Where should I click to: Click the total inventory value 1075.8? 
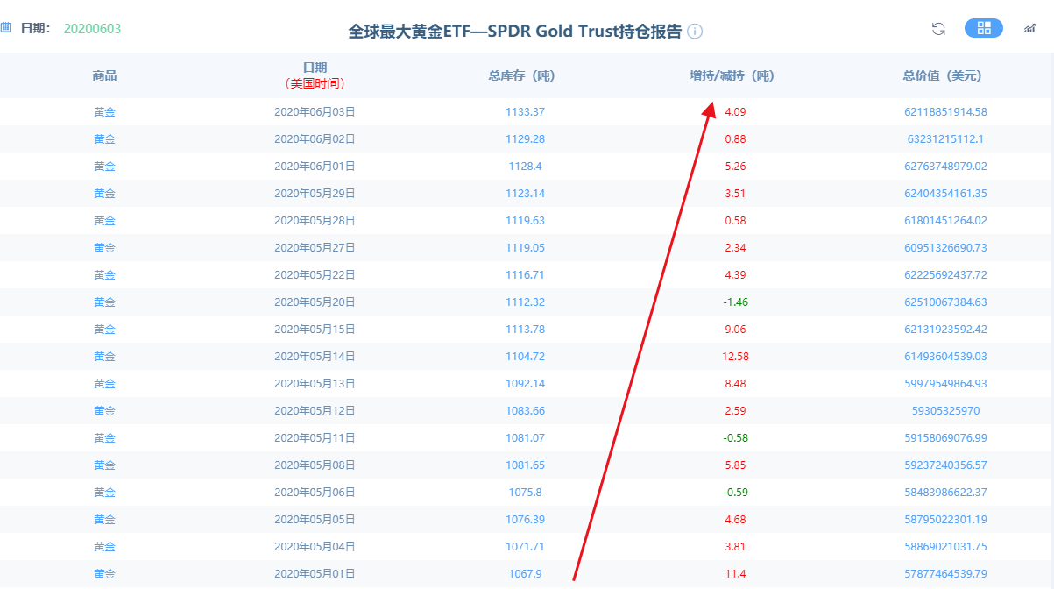click(526, 493)
